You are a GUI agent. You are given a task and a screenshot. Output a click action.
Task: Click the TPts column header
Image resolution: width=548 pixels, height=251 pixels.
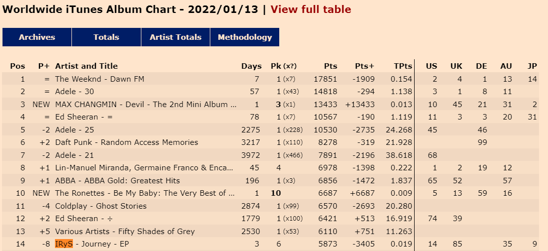(403, 66)
